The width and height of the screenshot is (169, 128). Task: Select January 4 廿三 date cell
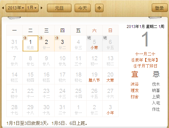pyautogui.click(x=78, y=44)
